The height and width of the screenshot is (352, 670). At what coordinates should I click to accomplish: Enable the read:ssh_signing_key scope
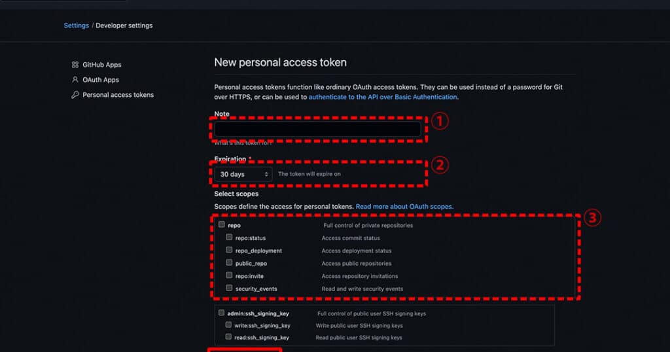[228, 337]
